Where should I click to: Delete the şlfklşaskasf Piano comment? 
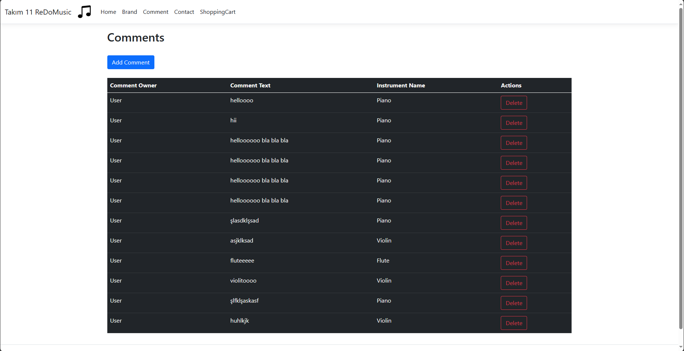pyautogui.click(x=514, y=303)
